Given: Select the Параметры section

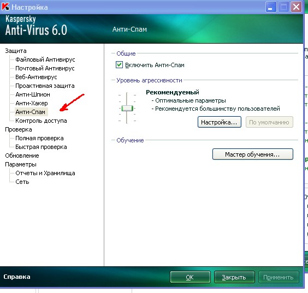Looking at the screenshot, I should point(21,164).
